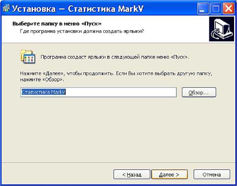The height and width of the screenshot is (186, 237).
Task: Click the instruction text mentioning «Обзор»
Action: (116, 76)
